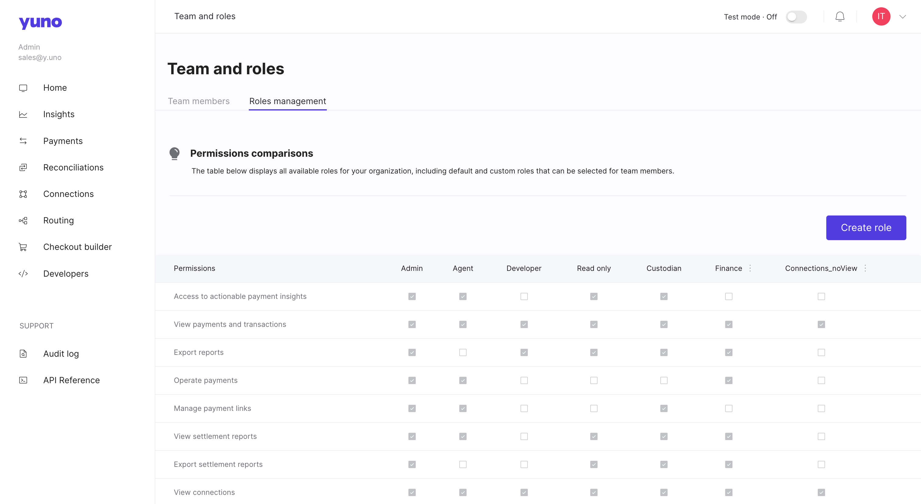Expand account menu chevron beside IT avatar
Screen dimensions: 921x504
[x=902, y=17]
